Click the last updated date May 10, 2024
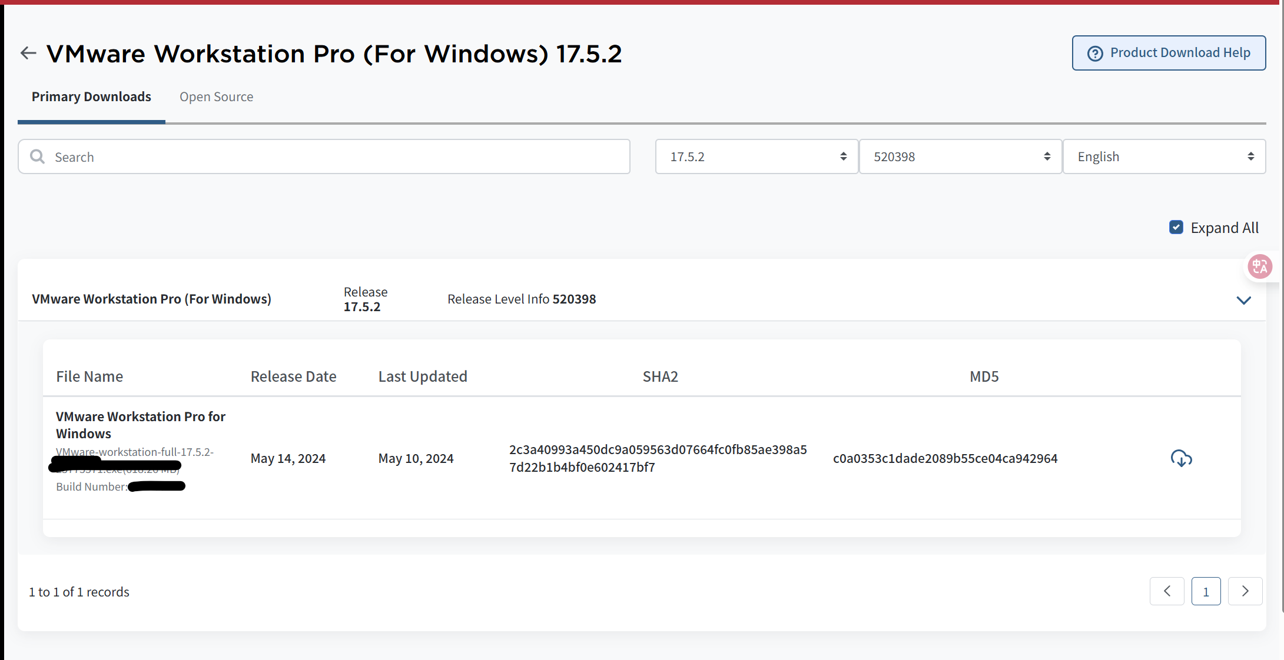The width and height of the screenshot is (1284, 660). 416,458
